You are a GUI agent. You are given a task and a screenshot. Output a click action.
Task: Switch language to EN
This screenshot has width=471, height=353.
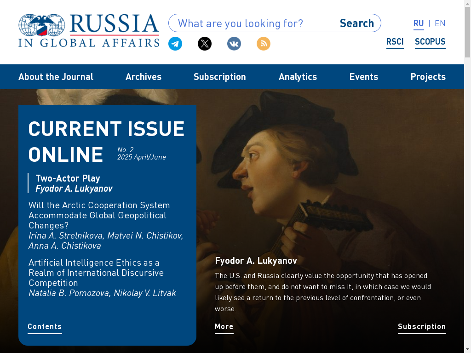(x=440, y=23)
